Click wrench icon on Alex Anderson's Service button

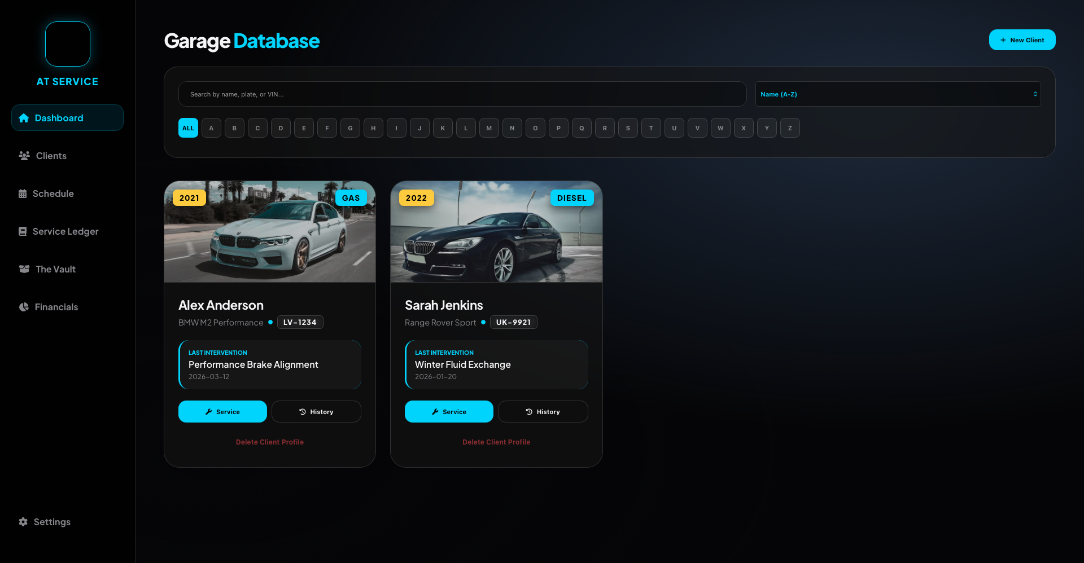[209, 412]
